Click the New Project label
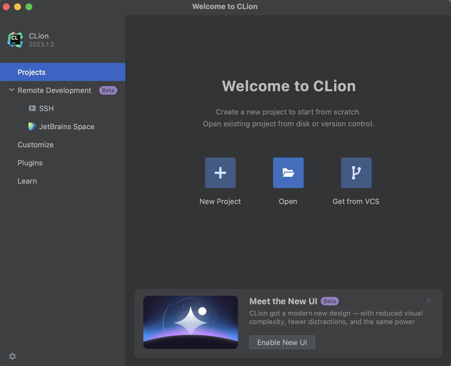This screenshot has width=451, height=366. [220, 201]
